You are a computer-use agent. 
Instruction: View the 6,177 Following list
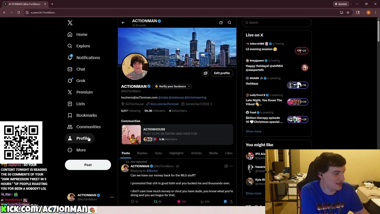click(x=131, y=111)
